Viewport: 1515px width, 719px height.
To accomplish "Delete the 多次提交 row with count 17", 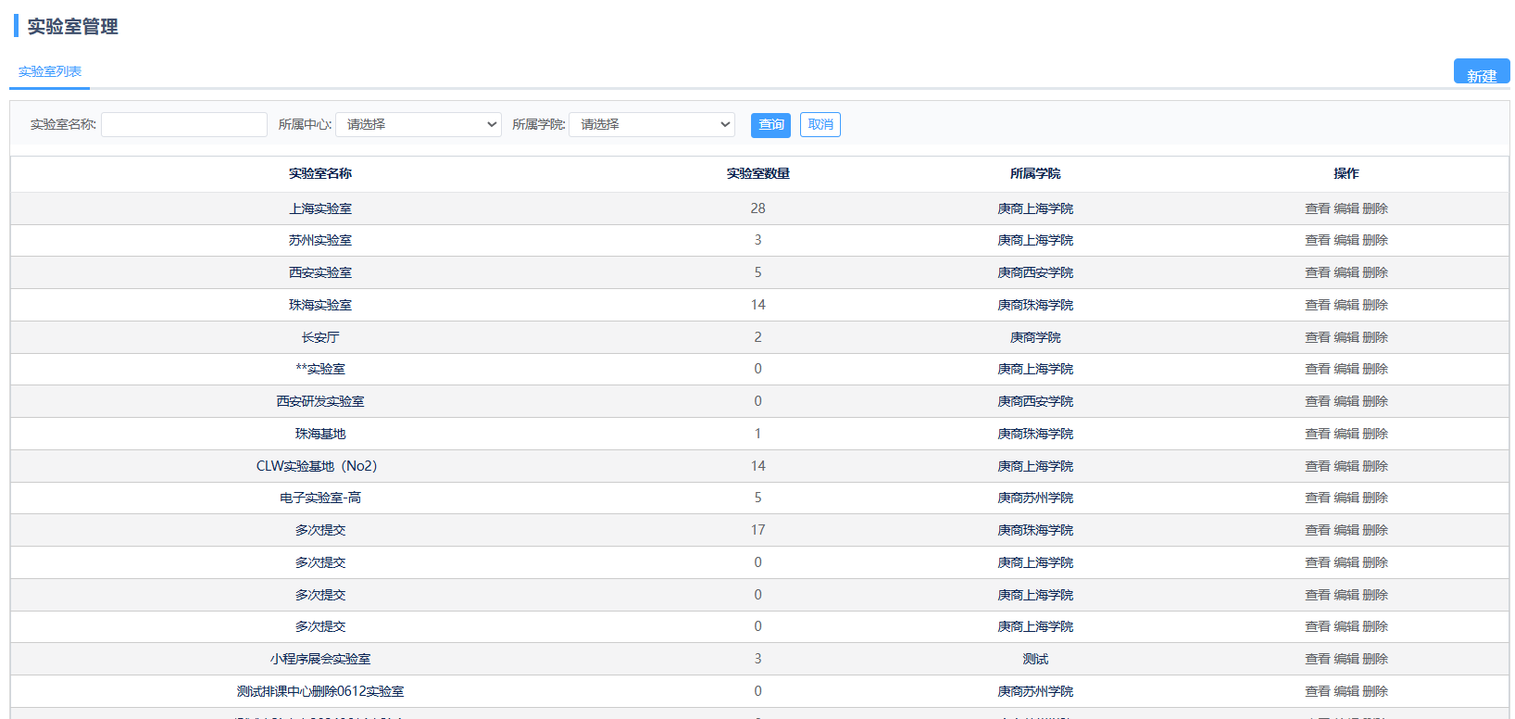I will [x=1375, y=530].
